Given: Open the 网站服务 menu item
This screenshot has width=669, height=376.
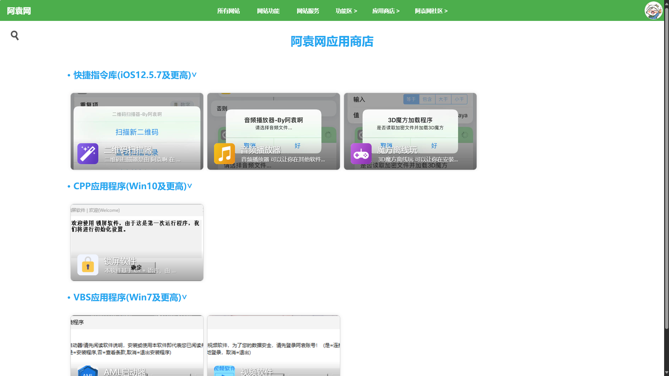Looking at the screenshot, I should [308, 11].
